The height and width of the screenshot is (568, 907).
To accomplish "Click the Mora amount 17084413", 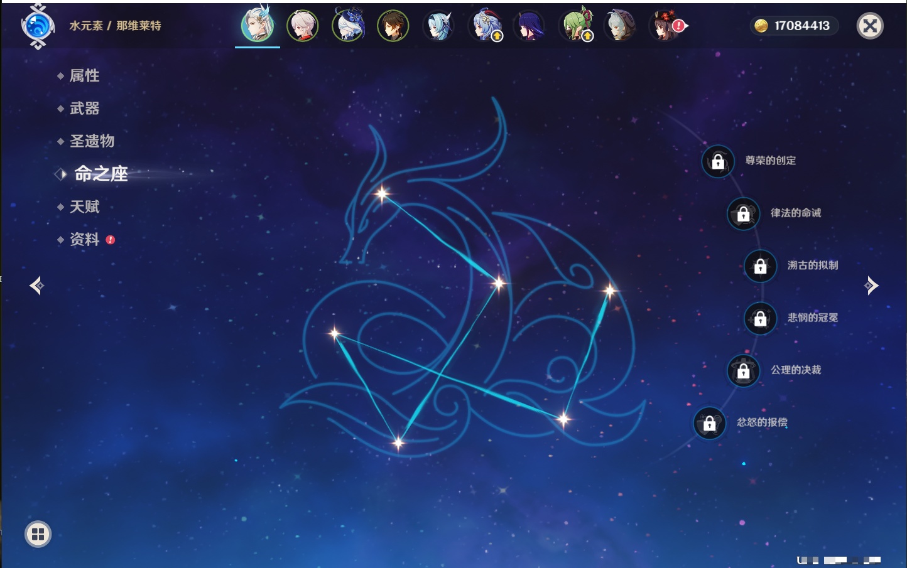I will click(x=802, y=26).
